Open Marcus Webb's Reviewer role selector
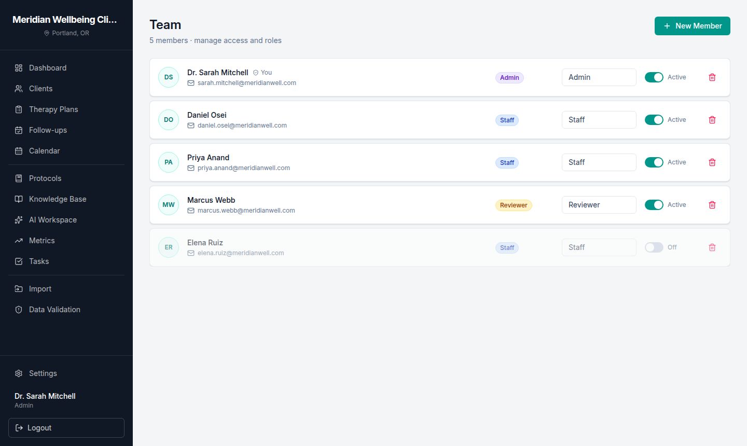 (x=599, y=205)
